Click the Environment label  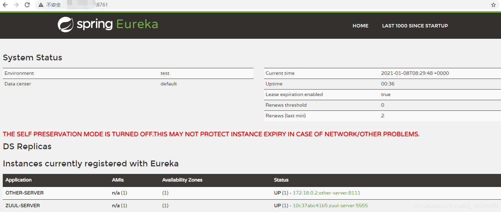19,73
